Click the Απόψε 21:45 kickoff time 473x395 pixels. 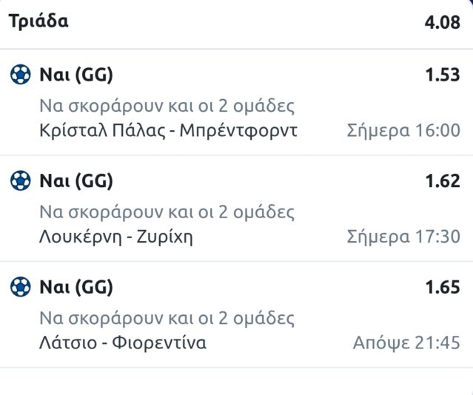(x=406, y=343)
